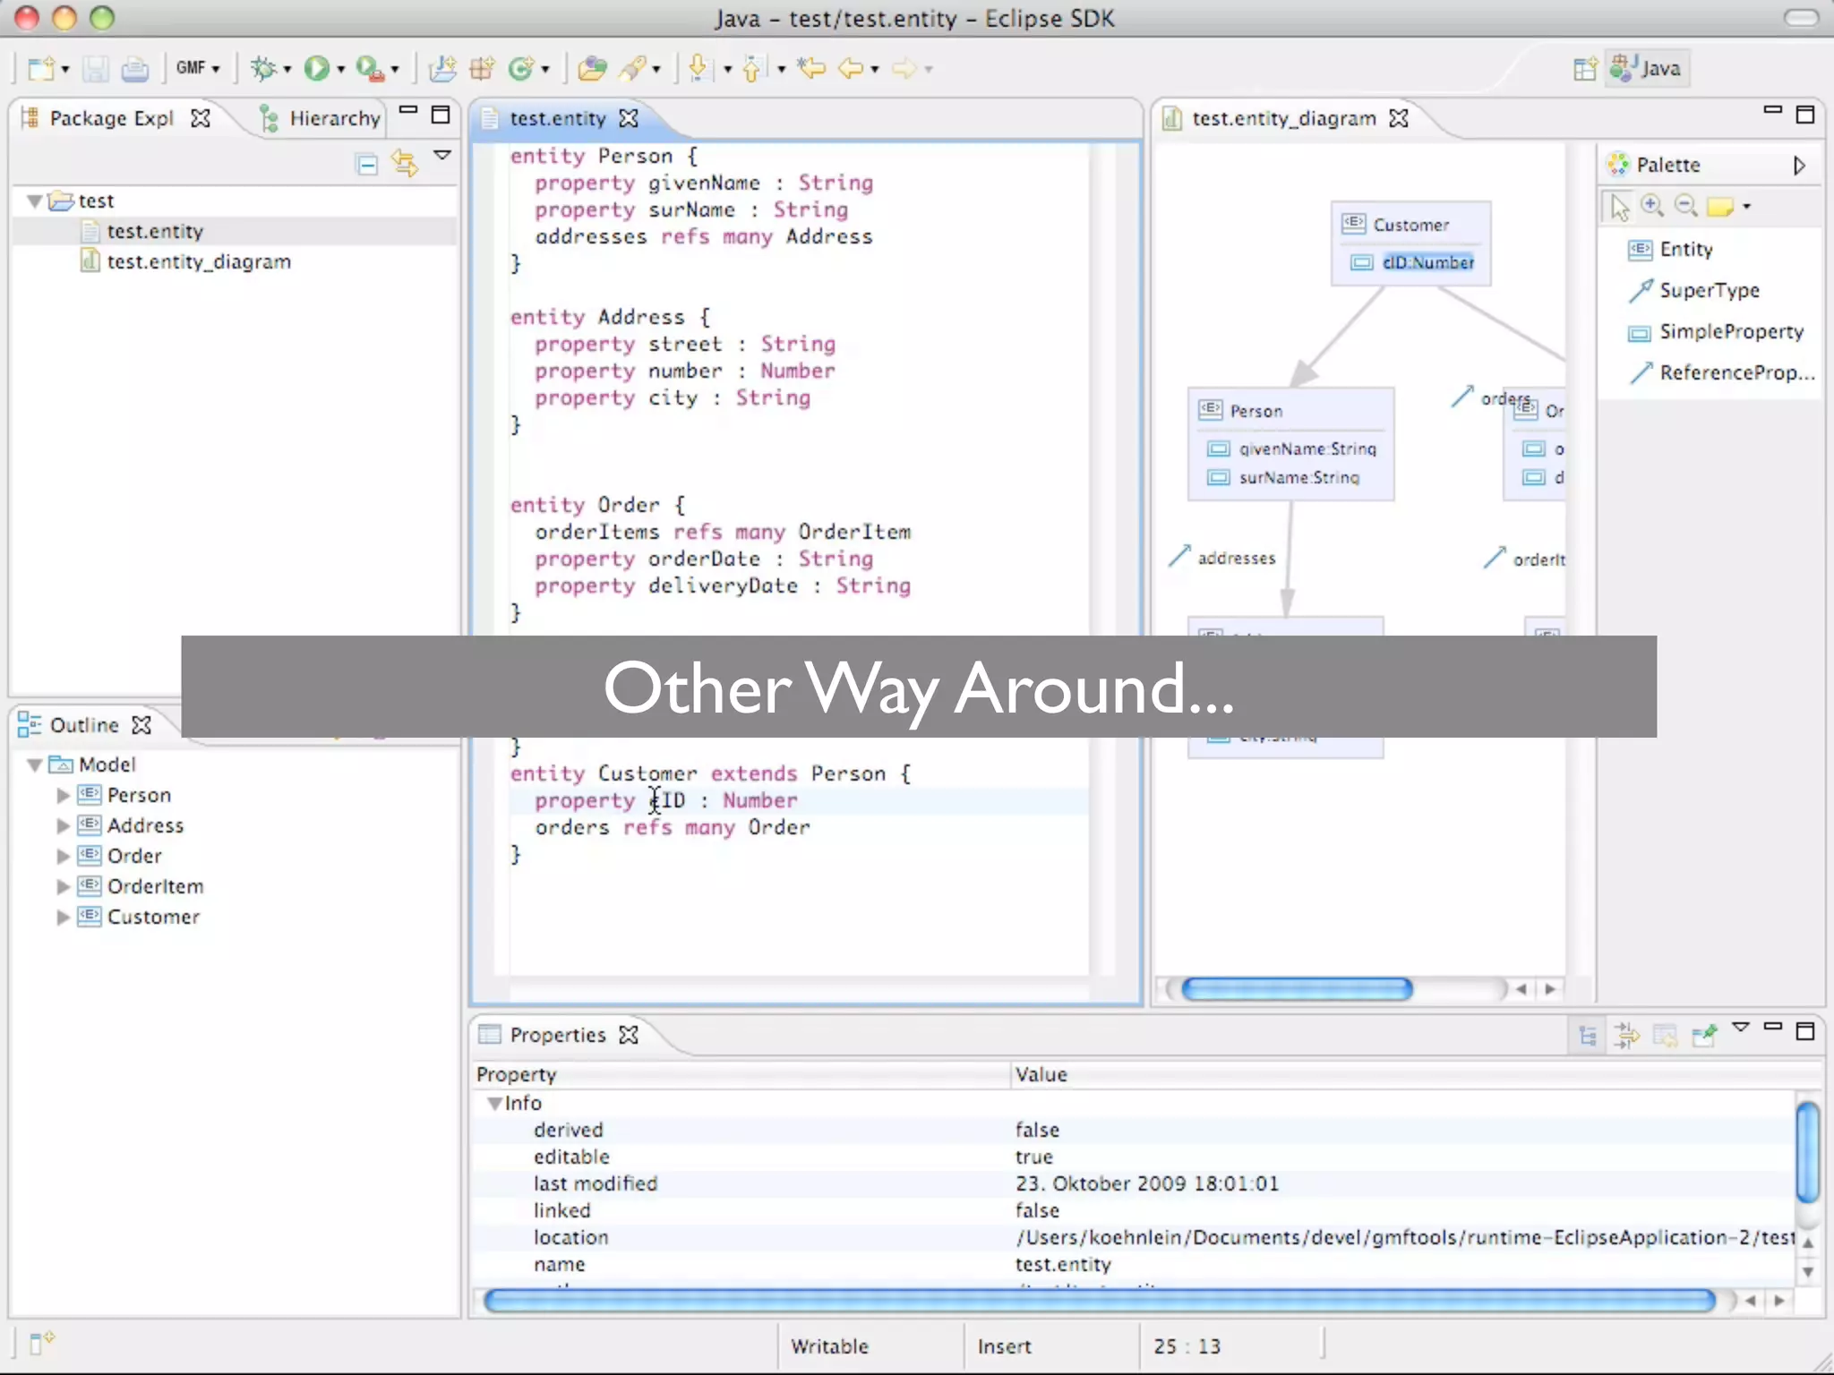Select the Entity palette entry

point(1684,249)
